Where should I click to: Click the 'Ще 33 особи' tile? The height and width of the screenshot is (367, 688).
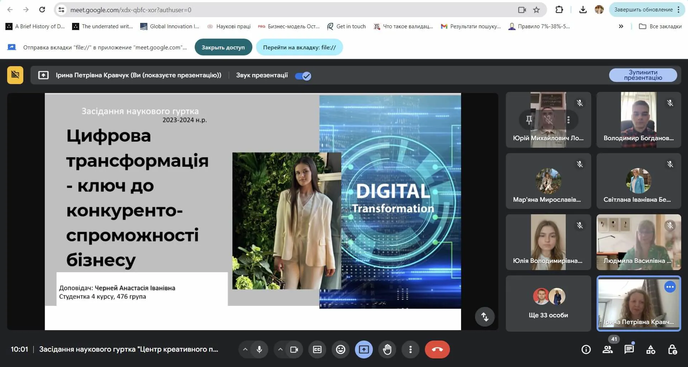pyautogui.click(x=548, y=303)
